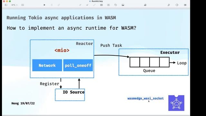Select the blue "Network" box
Screen dimensions: 206x116
(47, 65)
